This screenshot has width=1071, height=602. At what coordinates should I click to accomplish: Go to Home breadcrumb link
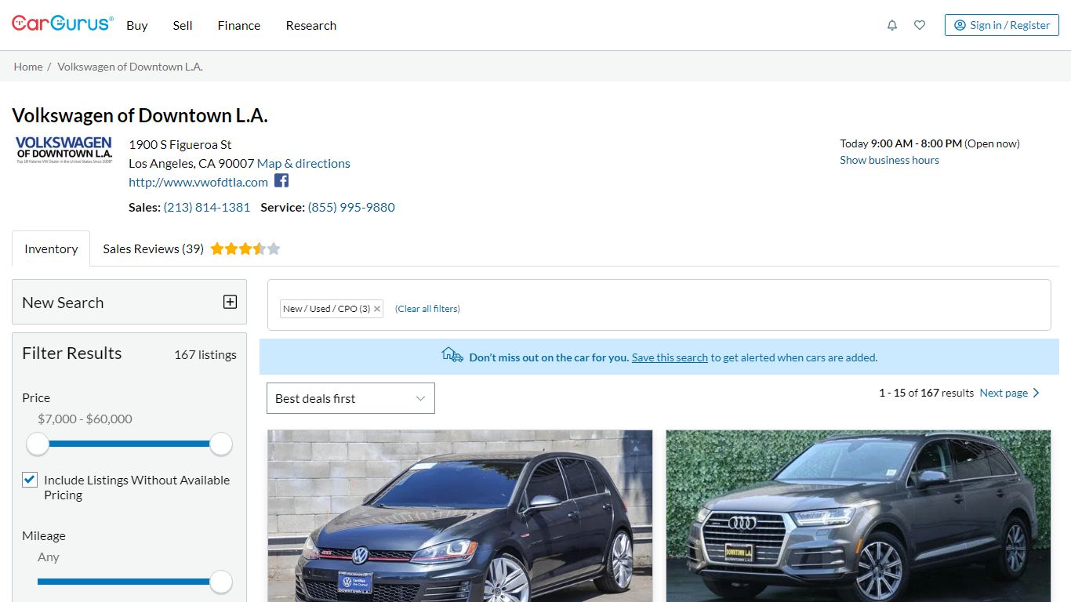click(x=28, y=67)
